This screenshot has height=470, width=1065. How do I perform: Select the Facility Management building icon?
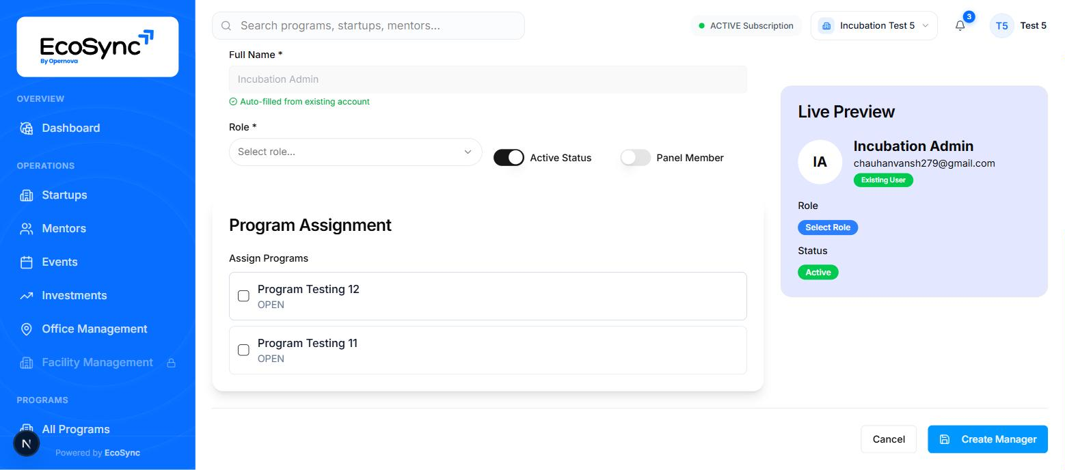[27, 363]
